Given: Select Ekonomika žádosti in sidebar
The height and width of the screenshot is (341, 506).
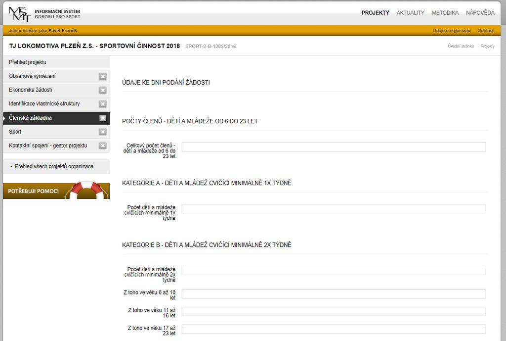Looking at the screenshot, I should pyautogui.click(x=56, y=90).
